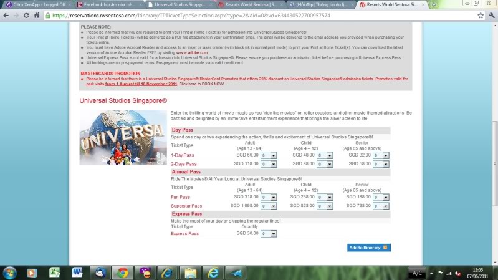Open 1-Day Pass Child quantity dropdown
The image size is (498, 280).
(325, 155)
